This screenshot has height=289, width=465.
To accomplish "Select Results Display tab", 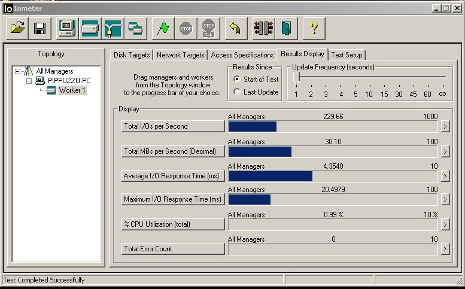I will tap(302, 54).
